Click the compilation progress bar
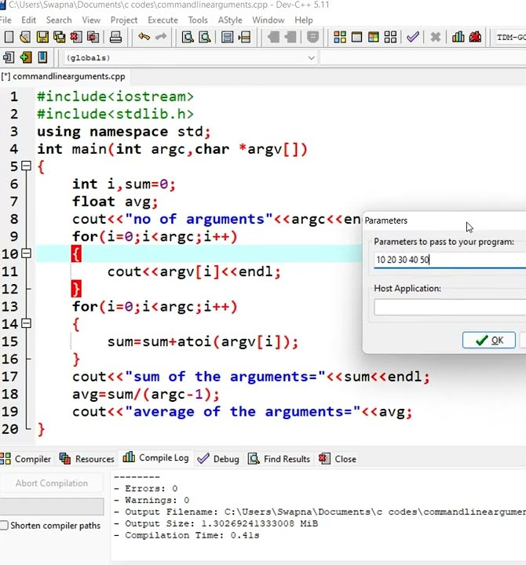The width and height of the screenshot is (526, 565). click(x=52, y=507)
